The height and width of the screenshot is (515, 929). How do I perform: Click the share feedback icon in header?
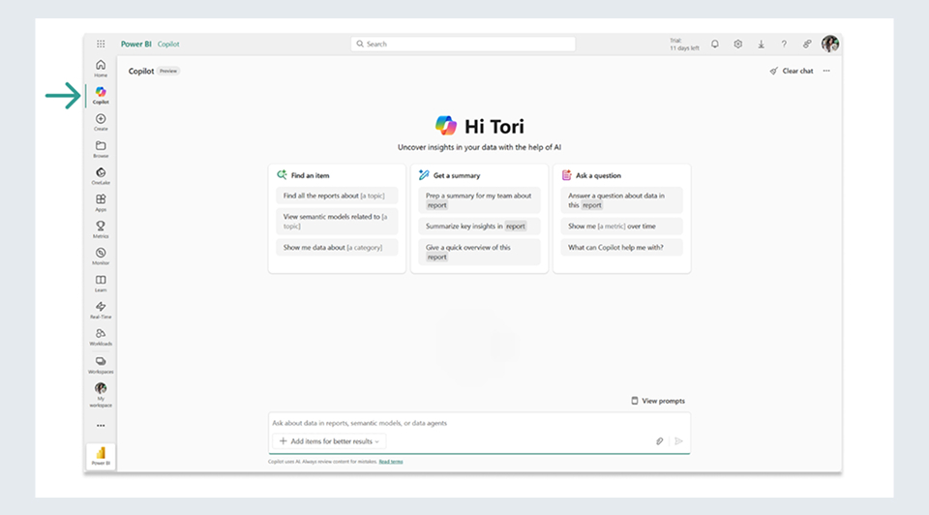click(x=807, y=44)
